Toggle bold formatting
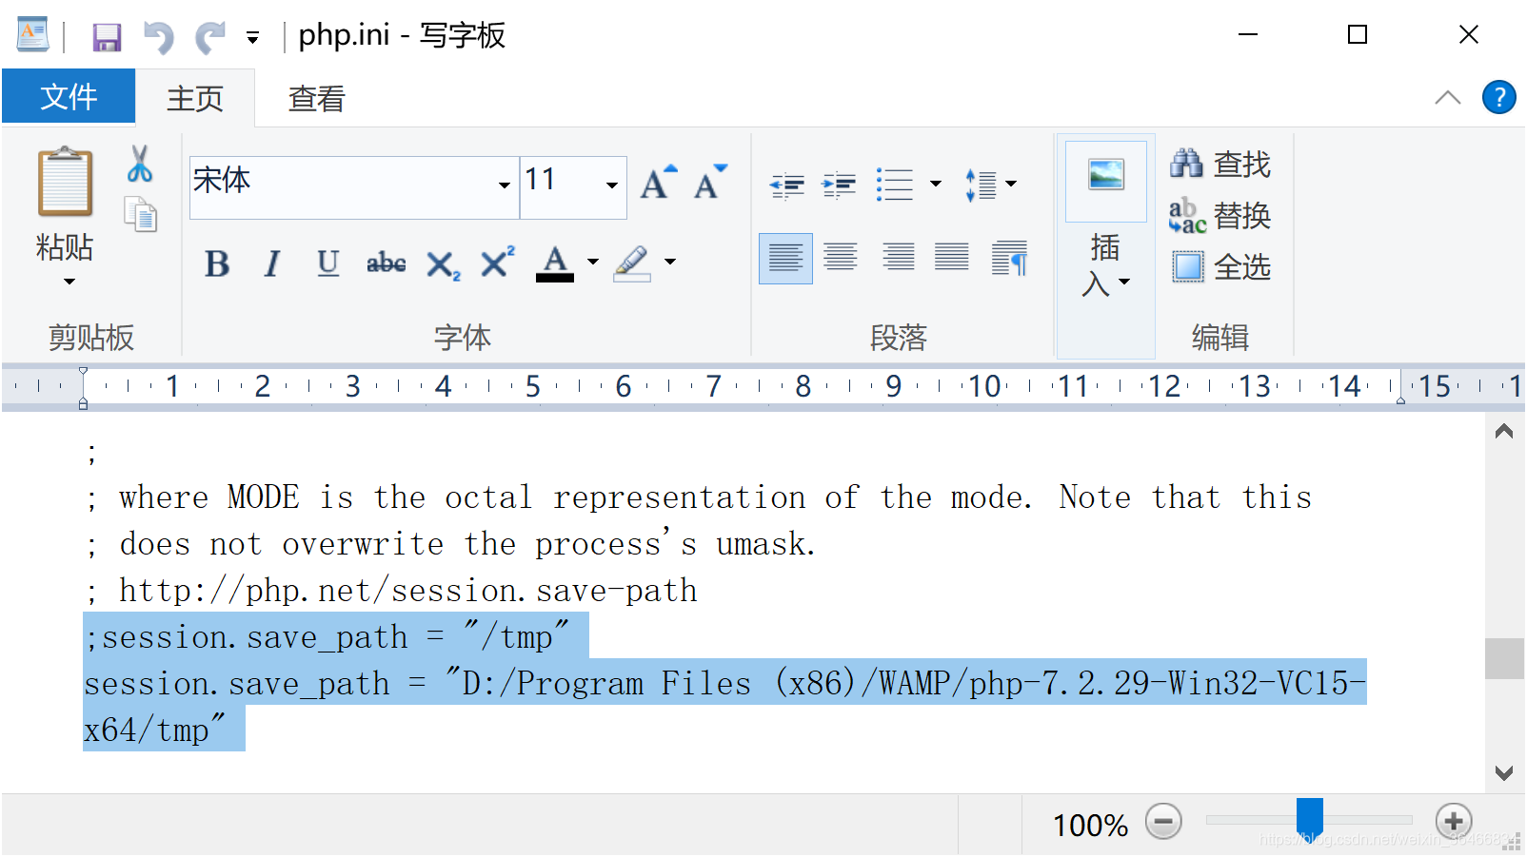Screen dimensions: 1527x857 click(x=217, y=263)
